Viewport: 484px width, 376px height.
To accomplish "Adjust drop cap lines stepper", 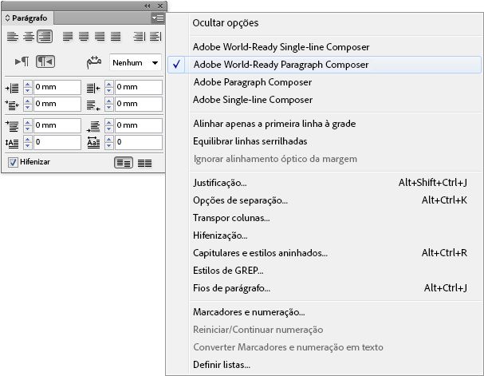I will (x=27, y=142).
